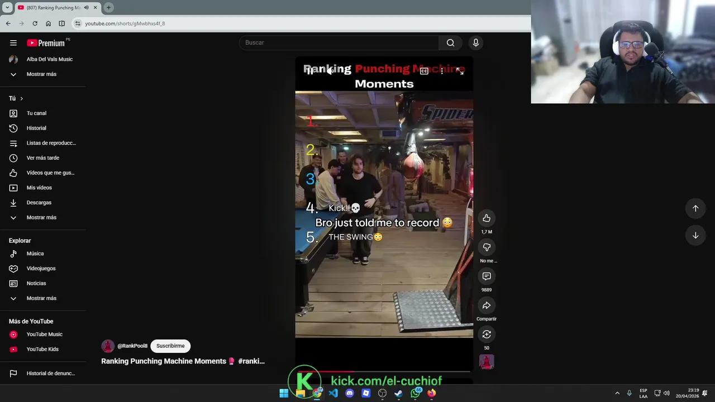Select the Ranking Punching Machine browser tab

(53, 8)
